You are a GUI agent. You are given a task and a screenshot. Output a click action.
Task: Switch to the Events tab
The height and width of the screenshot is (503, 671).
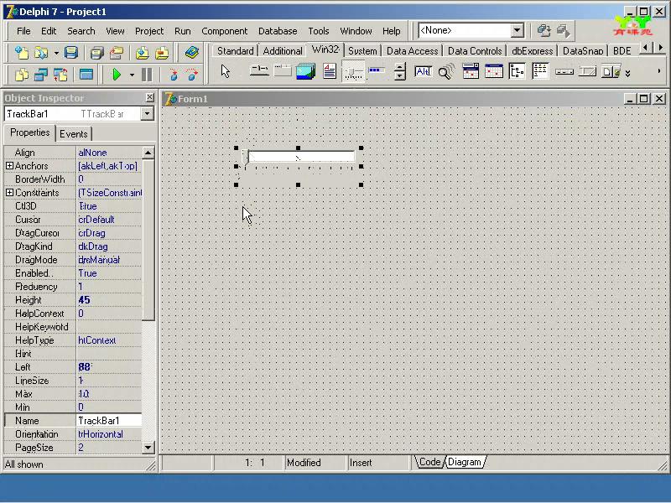(x=74, y=134)
